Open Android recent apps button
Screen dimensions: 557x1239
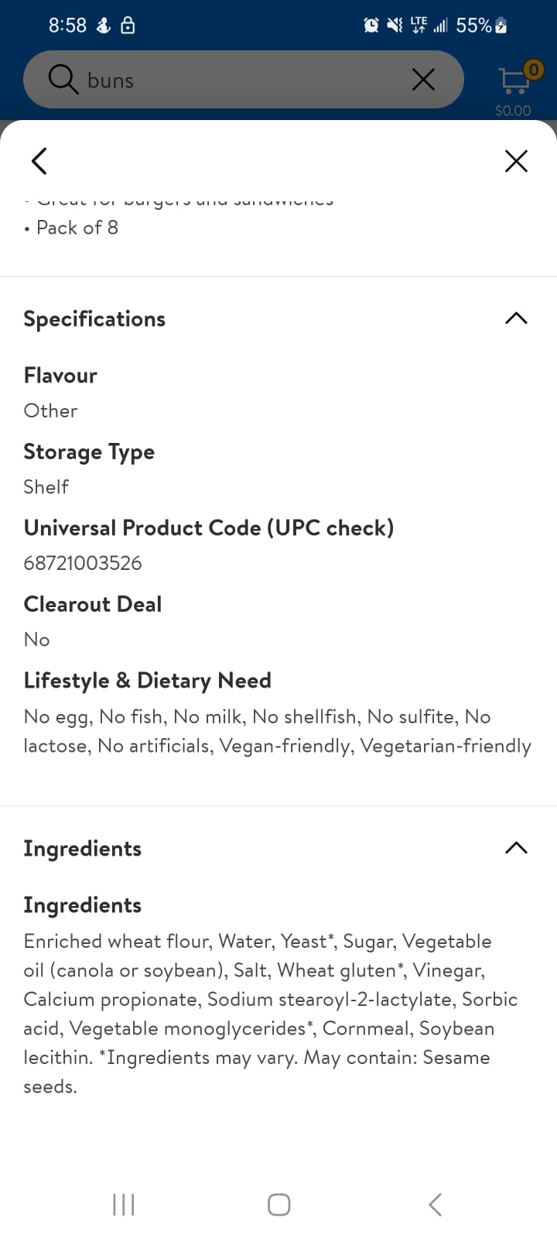tap(124, 1204)
